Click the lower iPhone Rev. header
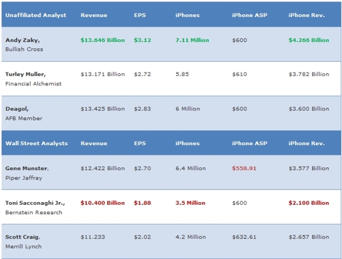Screen dimensions: 342x259 pos(306,143)
